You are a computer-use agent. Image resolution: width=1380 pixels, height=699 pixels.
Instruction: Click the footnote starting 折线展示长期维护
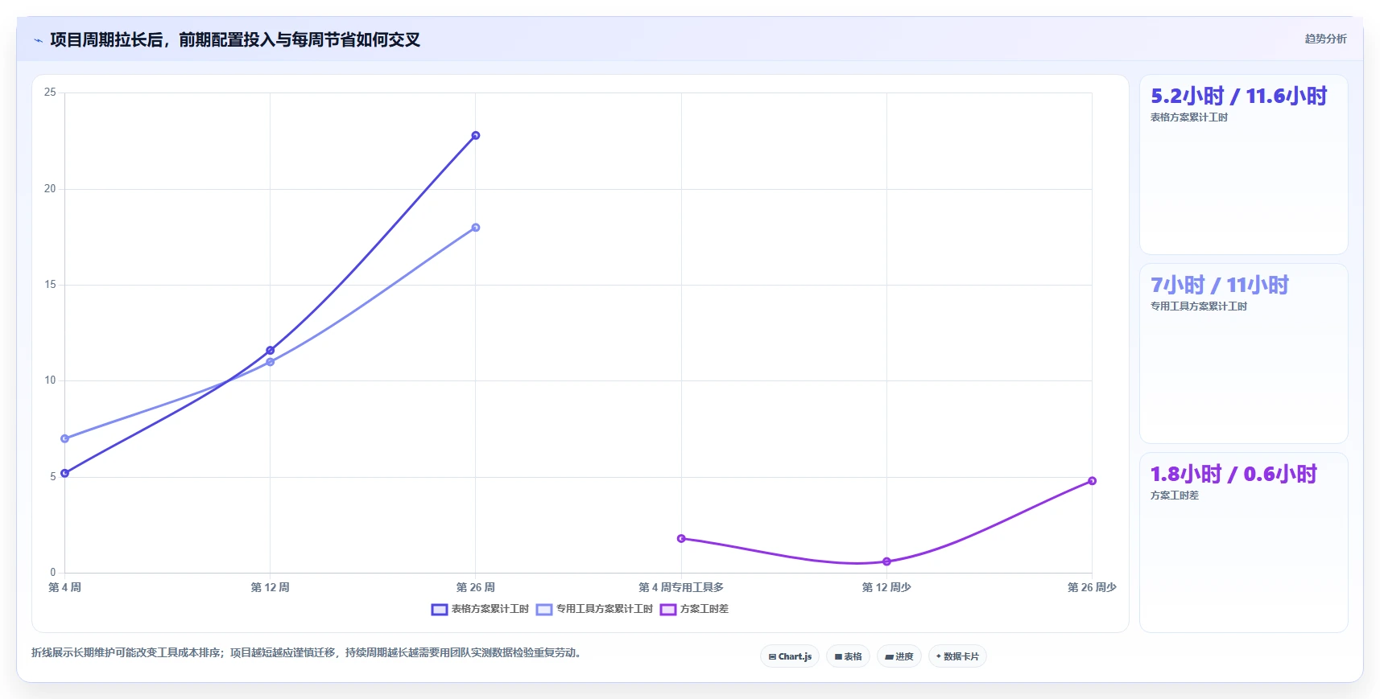tap(306, 652)
